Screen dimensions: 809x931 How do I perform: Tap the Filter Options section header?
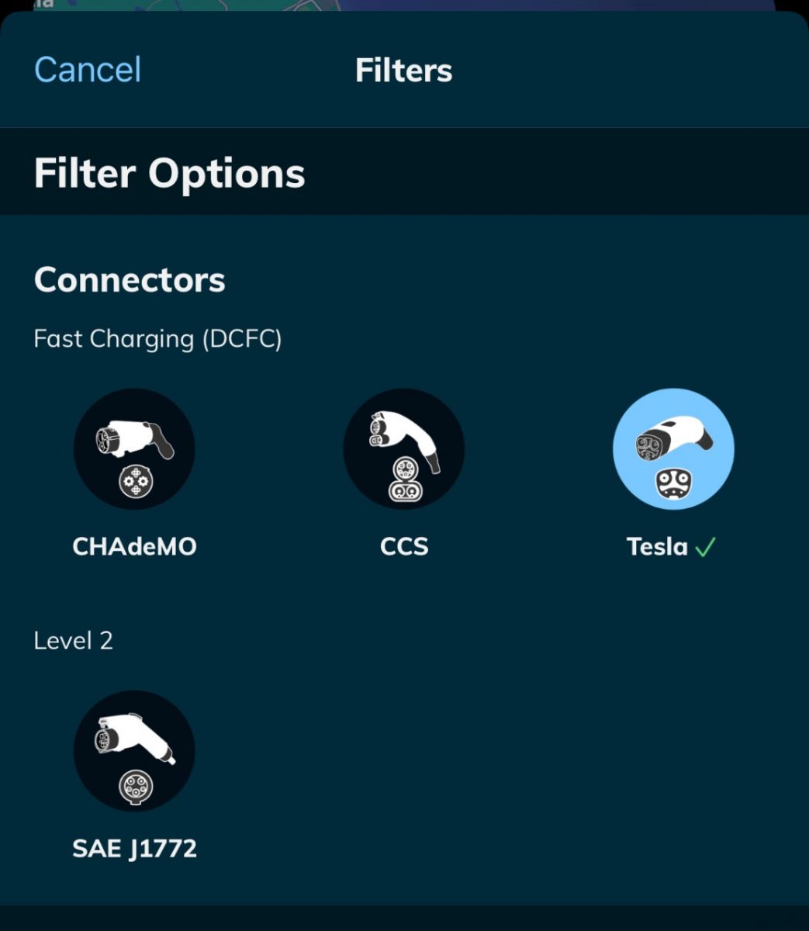coord(170,173)
